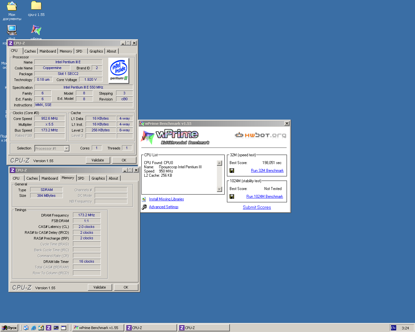Image resolution: width=415 pixels, height=332 pixels.
Task: Click the EN language indicator in tray
Action: [393, 328]
